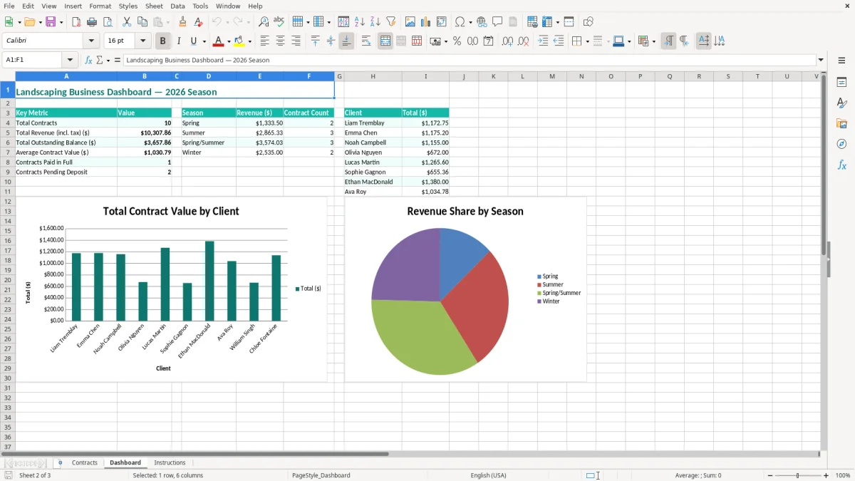The height and width of the screenshot is (481, 855).
Task: Click the Sort Ascending icon
Action: pyautogui.click(x=360, y=22)
